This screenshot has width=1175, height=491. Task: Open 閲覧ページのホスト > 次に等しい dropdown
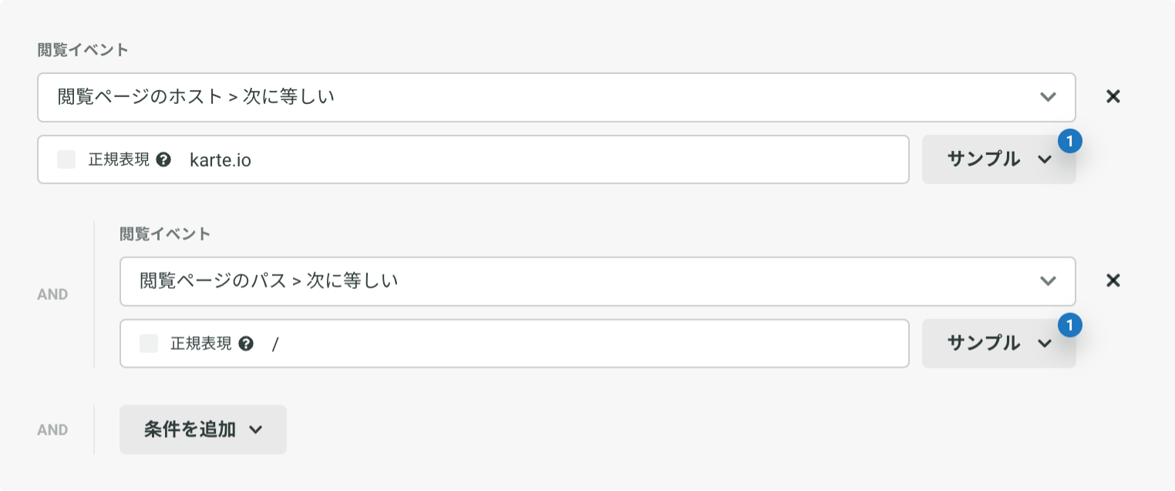(x=557, y=97)
